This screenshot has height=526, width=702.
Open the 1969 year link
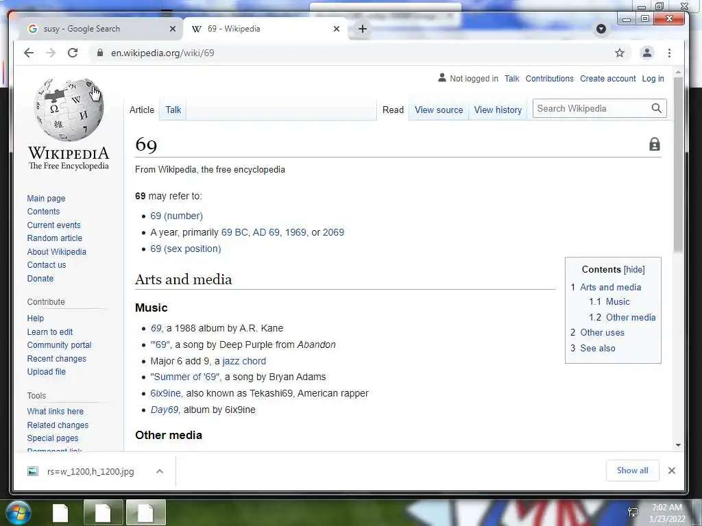point(295,232)
